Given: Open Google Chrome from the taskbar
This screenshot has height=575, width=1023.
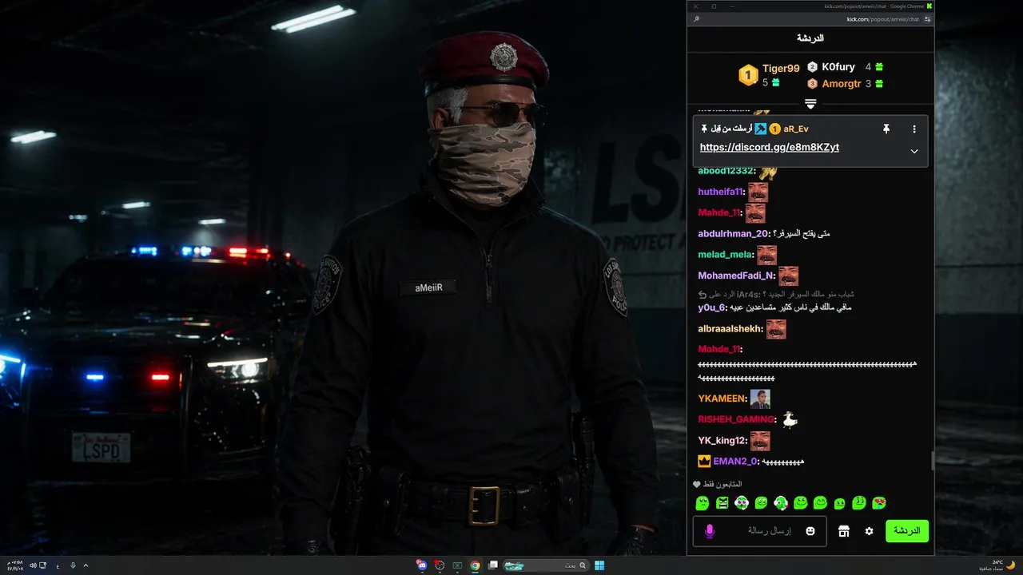Looking at the screenshot, I should (475, 565).
